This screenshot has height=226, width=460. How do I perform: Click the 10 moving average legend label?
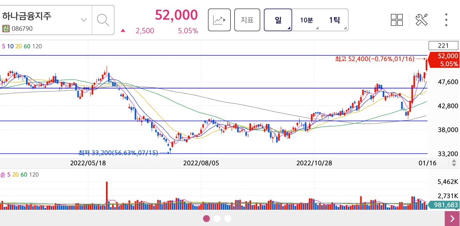(10, 46)
